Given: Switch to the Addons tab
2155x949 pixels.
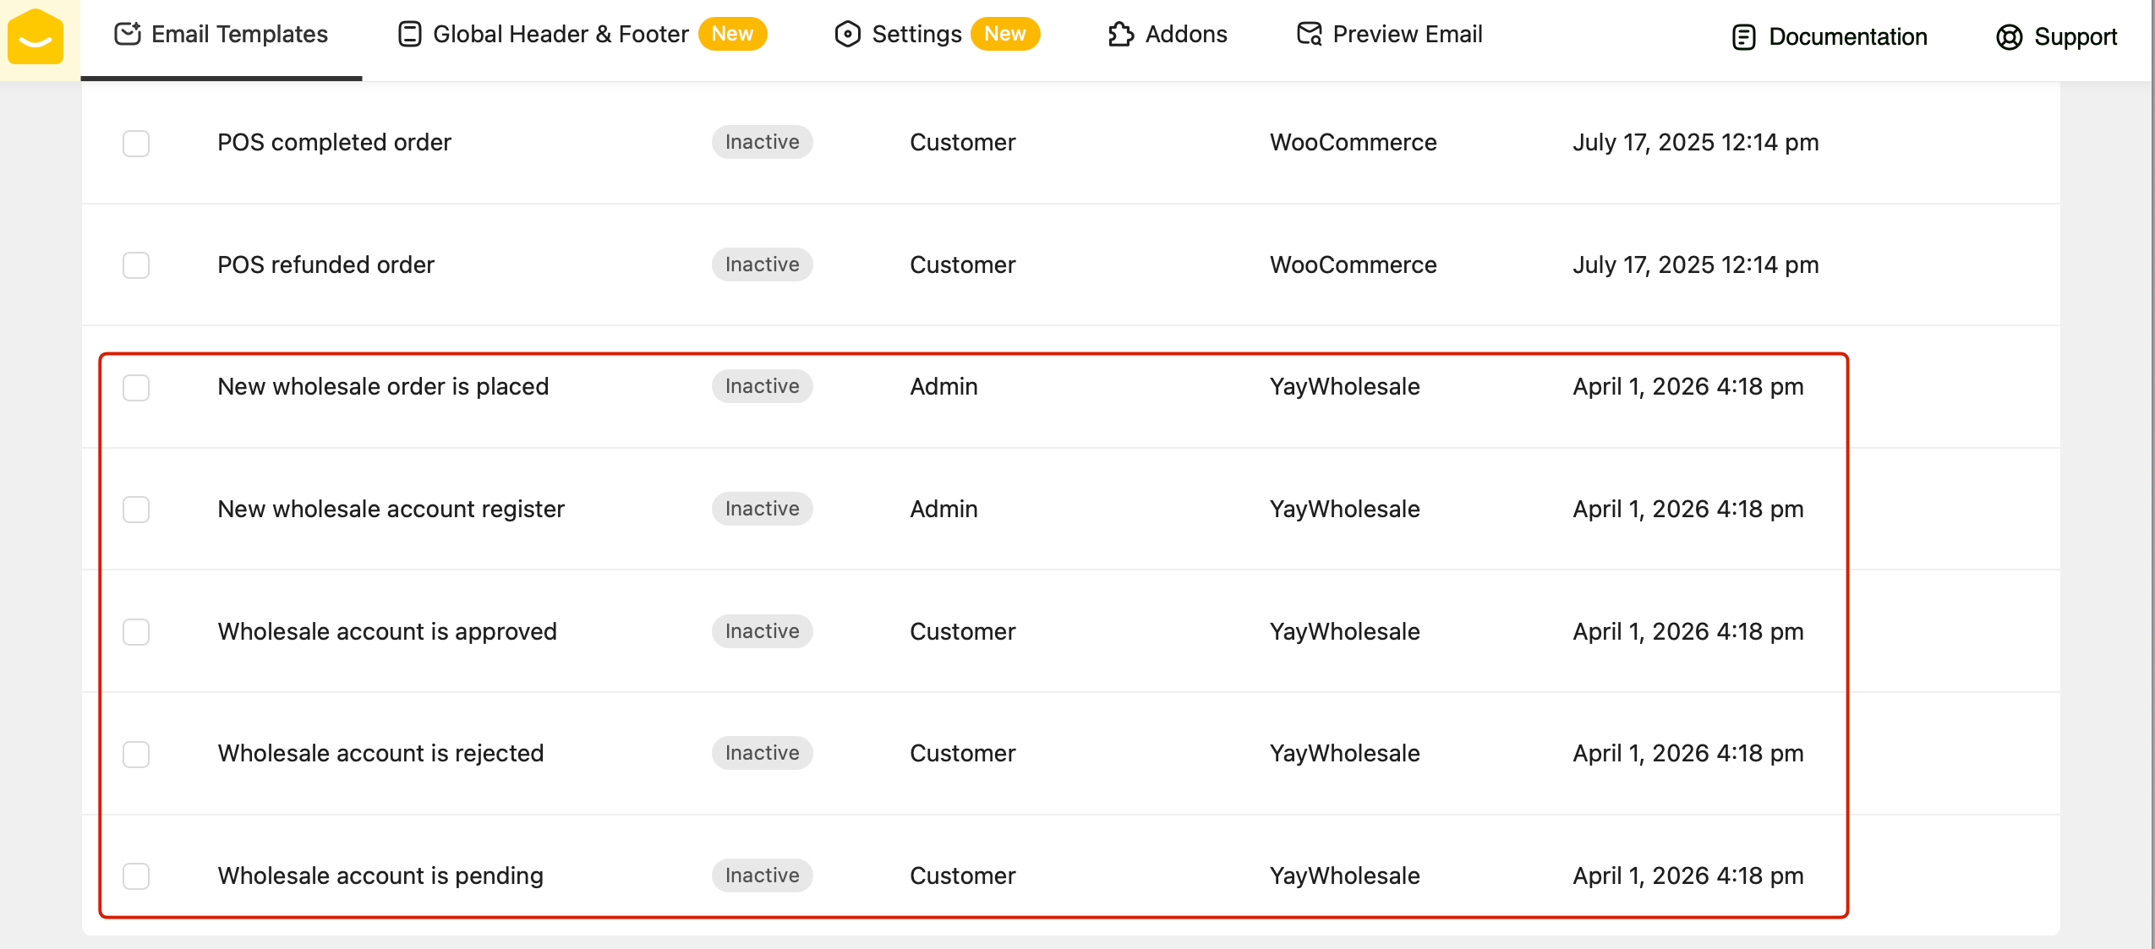Looking at the screenshot, I should tap(1185, 34).
